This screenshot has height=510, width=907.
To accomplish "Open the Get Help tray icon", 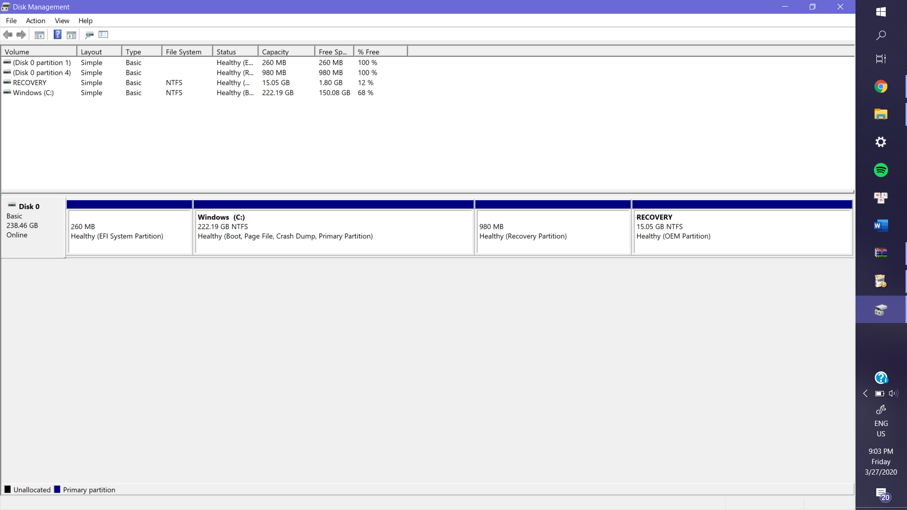I will click(x=881, y=378).
